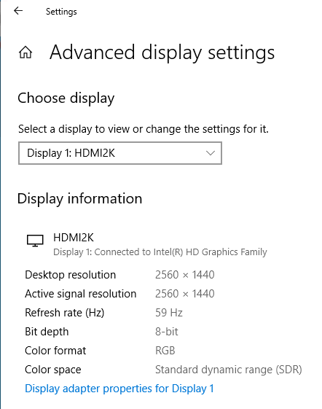Click the Display information heading
The width and height of the screenshot is (322, 409).
click(x=80, y=199)
